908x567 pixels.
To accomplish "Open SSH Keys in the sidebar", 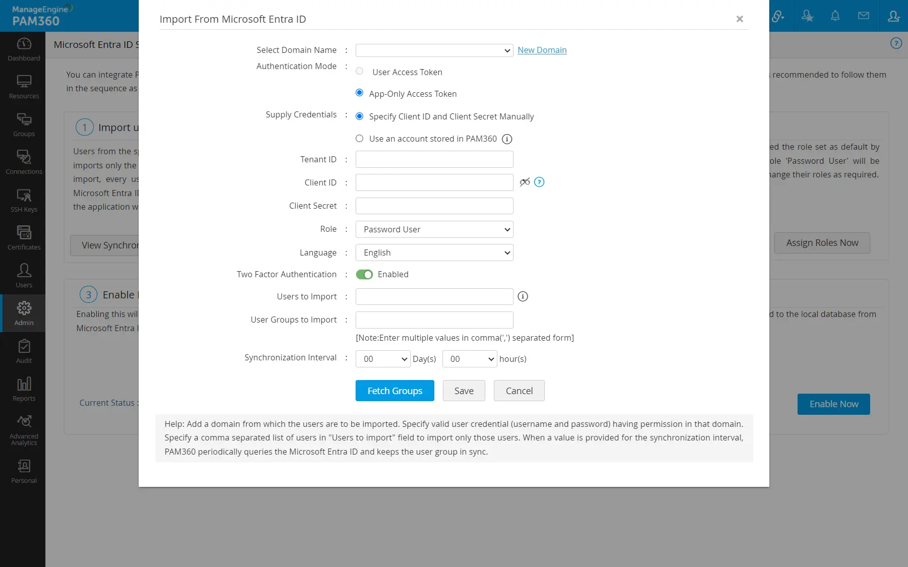I will coord(24,200).
